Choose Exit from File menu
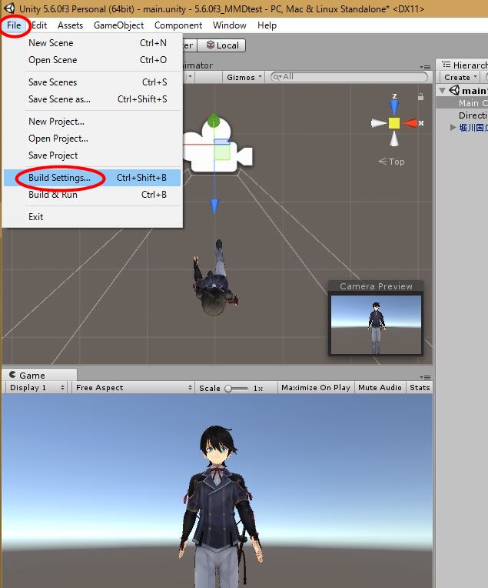Screen dimensions: 488x588 click(92, 217)
